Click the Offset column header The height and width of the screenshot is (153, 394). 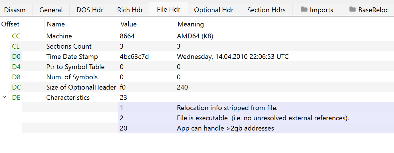(11, 24)
